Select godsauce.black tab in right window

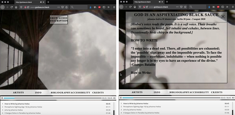pyautogui.click(x=149, y=2)
